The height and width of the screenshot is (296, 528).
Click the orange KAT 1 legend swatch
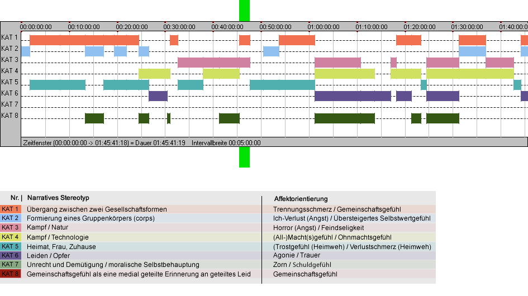[11, 209]
